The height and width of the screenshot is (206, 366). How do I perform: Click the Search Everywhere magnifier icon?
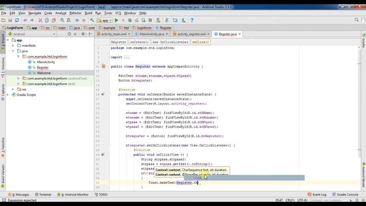tap(356, 20)
